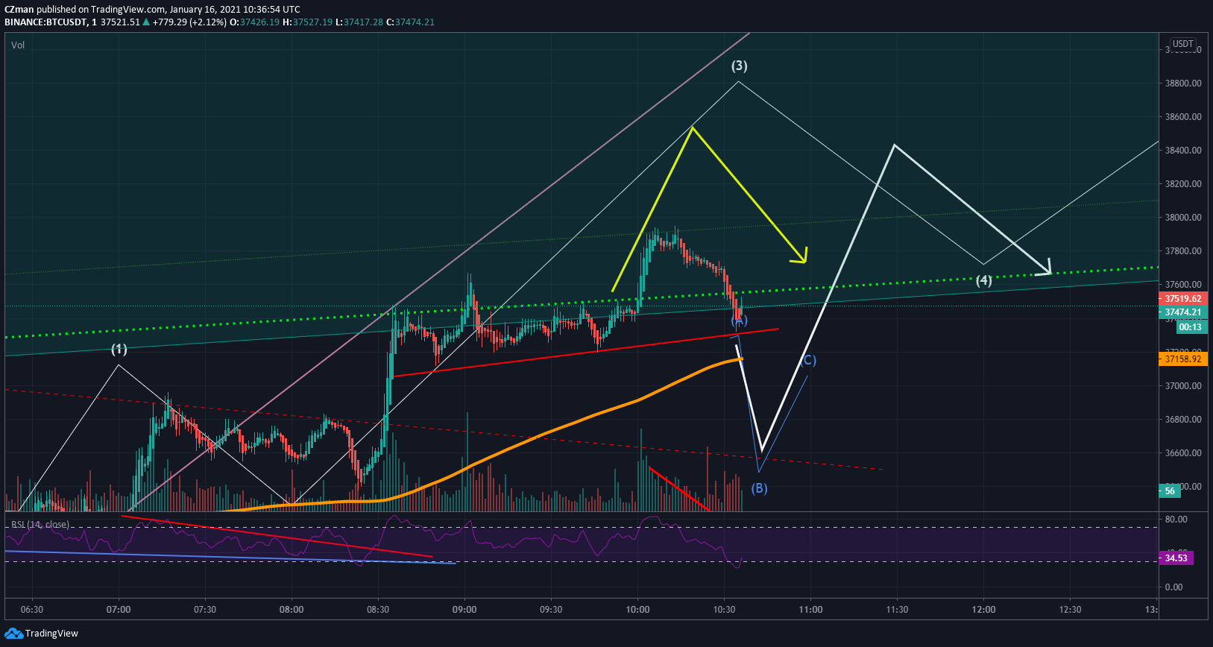The width and height of the screenshot is (1213, 647).
Task: Click the yellow arrowhead at the projection's end
Action: [800, 256]
